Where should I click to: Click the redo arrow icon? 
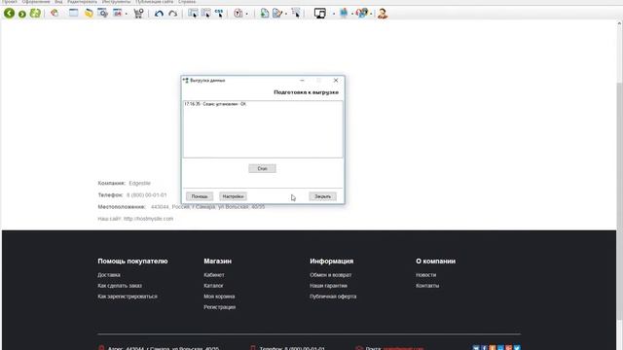point(173,14)
